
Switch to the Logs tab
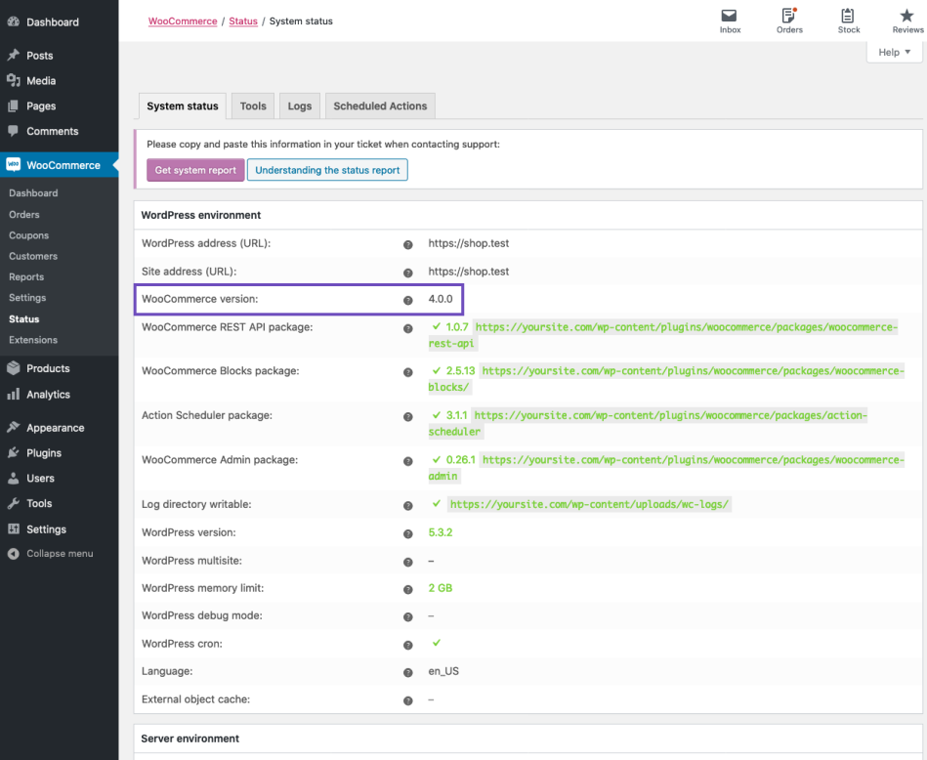300,106
